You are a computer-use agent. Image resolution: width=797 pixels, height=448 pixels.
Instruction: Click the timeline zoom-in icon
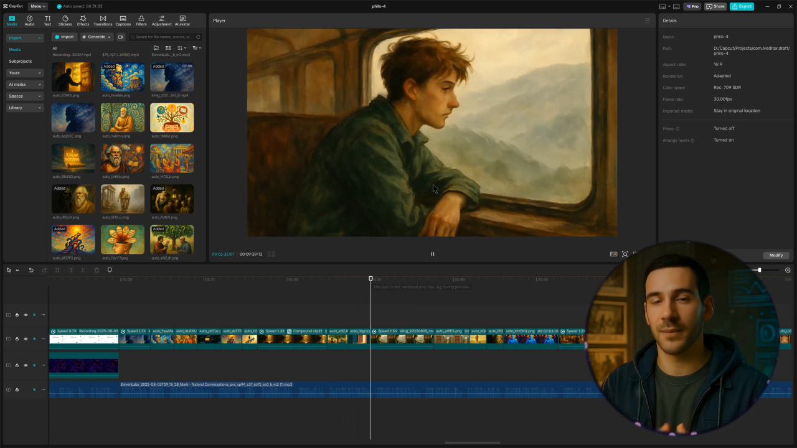[788, 270]
